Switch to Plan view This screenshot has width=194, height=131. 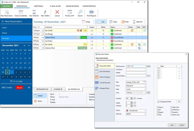125,22
